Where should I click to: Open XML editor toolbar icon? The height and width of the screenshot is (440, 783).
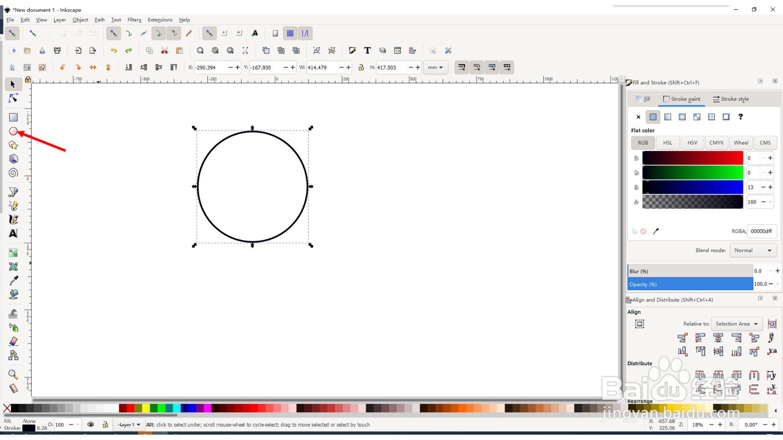pyautogui.click(x=397, y=50)
